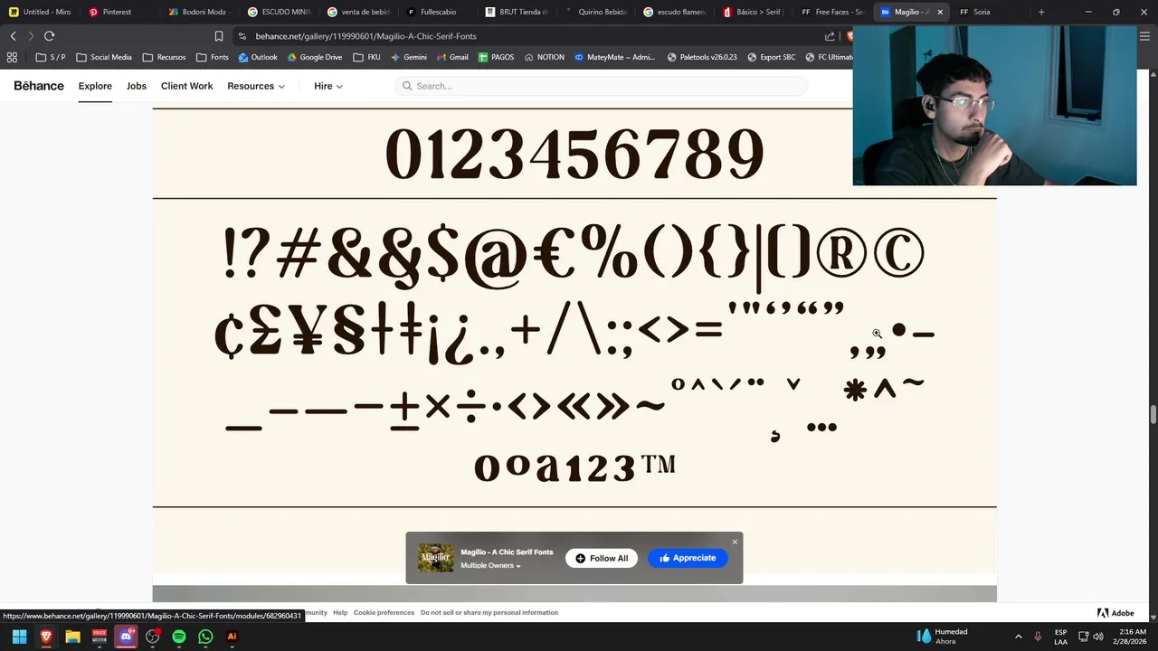Switch to the BRUT Tienda tab
1158x651 pixels.
[517, 12]
